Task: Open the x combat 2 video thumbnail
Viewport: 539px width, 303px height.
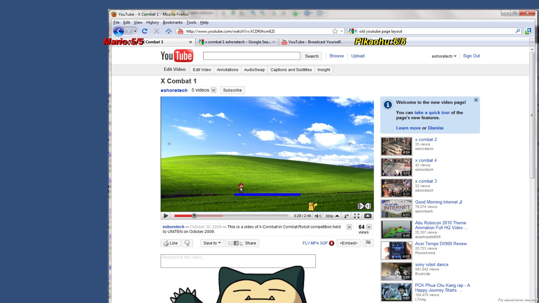Action: [396, 146]
